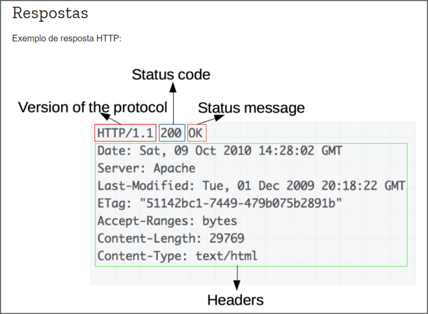Click the 'Version of the protocol' label

click(x=92, y=107)
